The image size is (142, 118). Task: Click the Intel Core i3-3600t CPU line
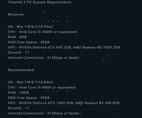coord(43,32)
